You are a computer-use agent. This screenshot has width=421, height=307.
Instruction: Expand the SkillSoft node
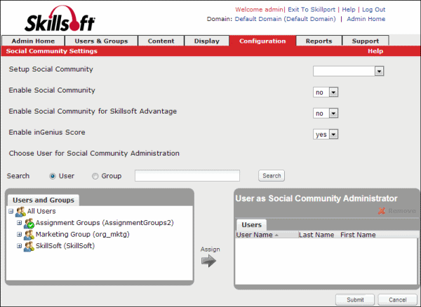[20, 246]
